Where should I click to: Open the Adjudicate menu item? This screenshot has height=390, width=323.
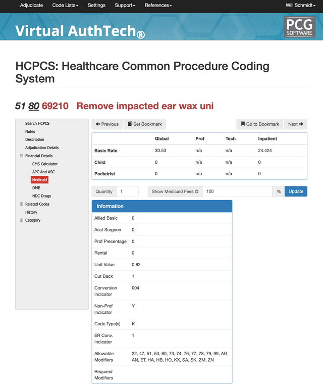[x=31, y=5]
